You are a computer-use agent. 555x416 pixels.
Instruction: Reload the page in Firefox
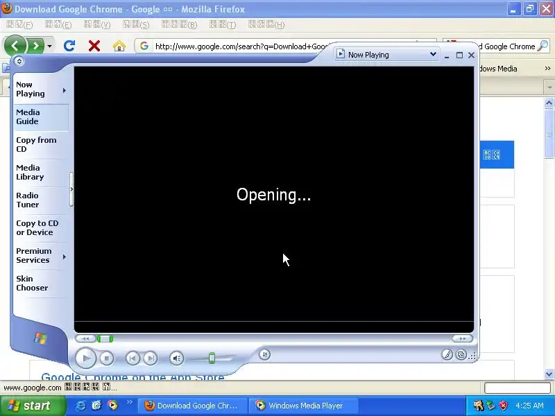[x=69, y=46]
